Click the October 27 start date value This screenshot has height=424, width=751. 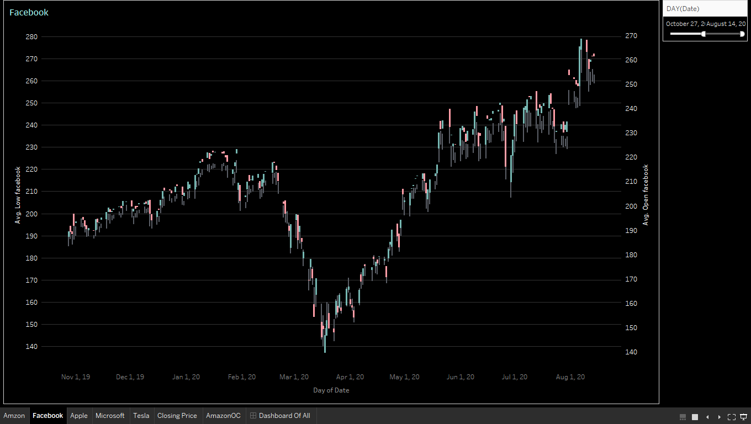click(x=685, y=24)
